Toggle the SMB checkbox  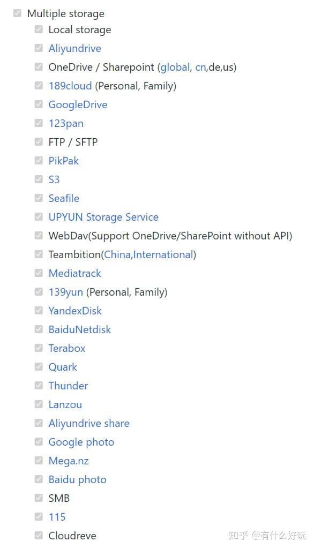38,498
